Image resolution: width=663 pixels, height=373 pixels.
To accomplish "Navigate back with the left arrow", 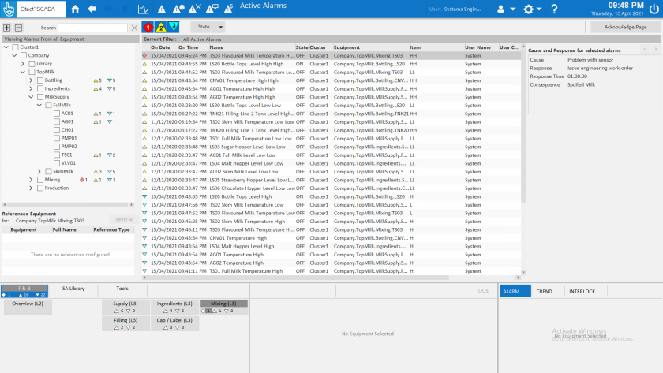I will point(92,9).
